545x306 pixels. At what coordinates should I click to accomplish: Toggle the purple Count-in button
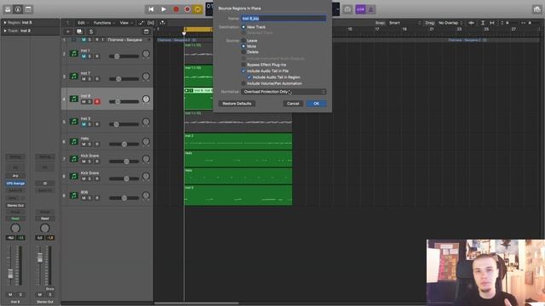click(360, 9)
